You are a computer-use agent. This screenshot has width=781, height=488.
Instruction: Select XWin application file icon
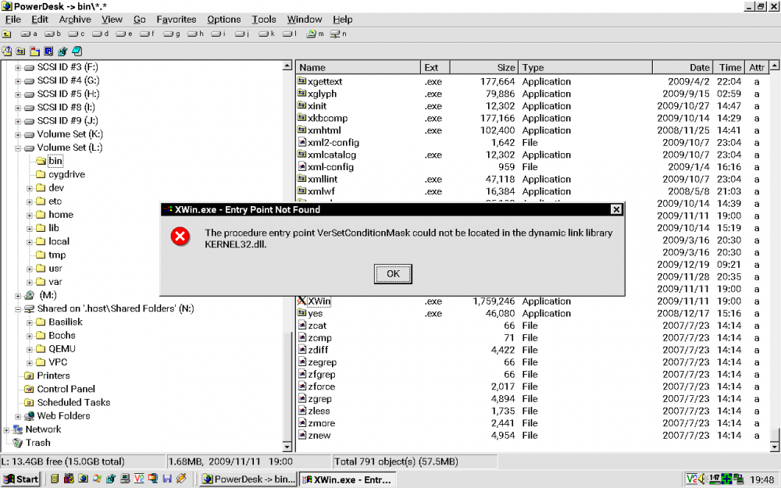[302, 301]
